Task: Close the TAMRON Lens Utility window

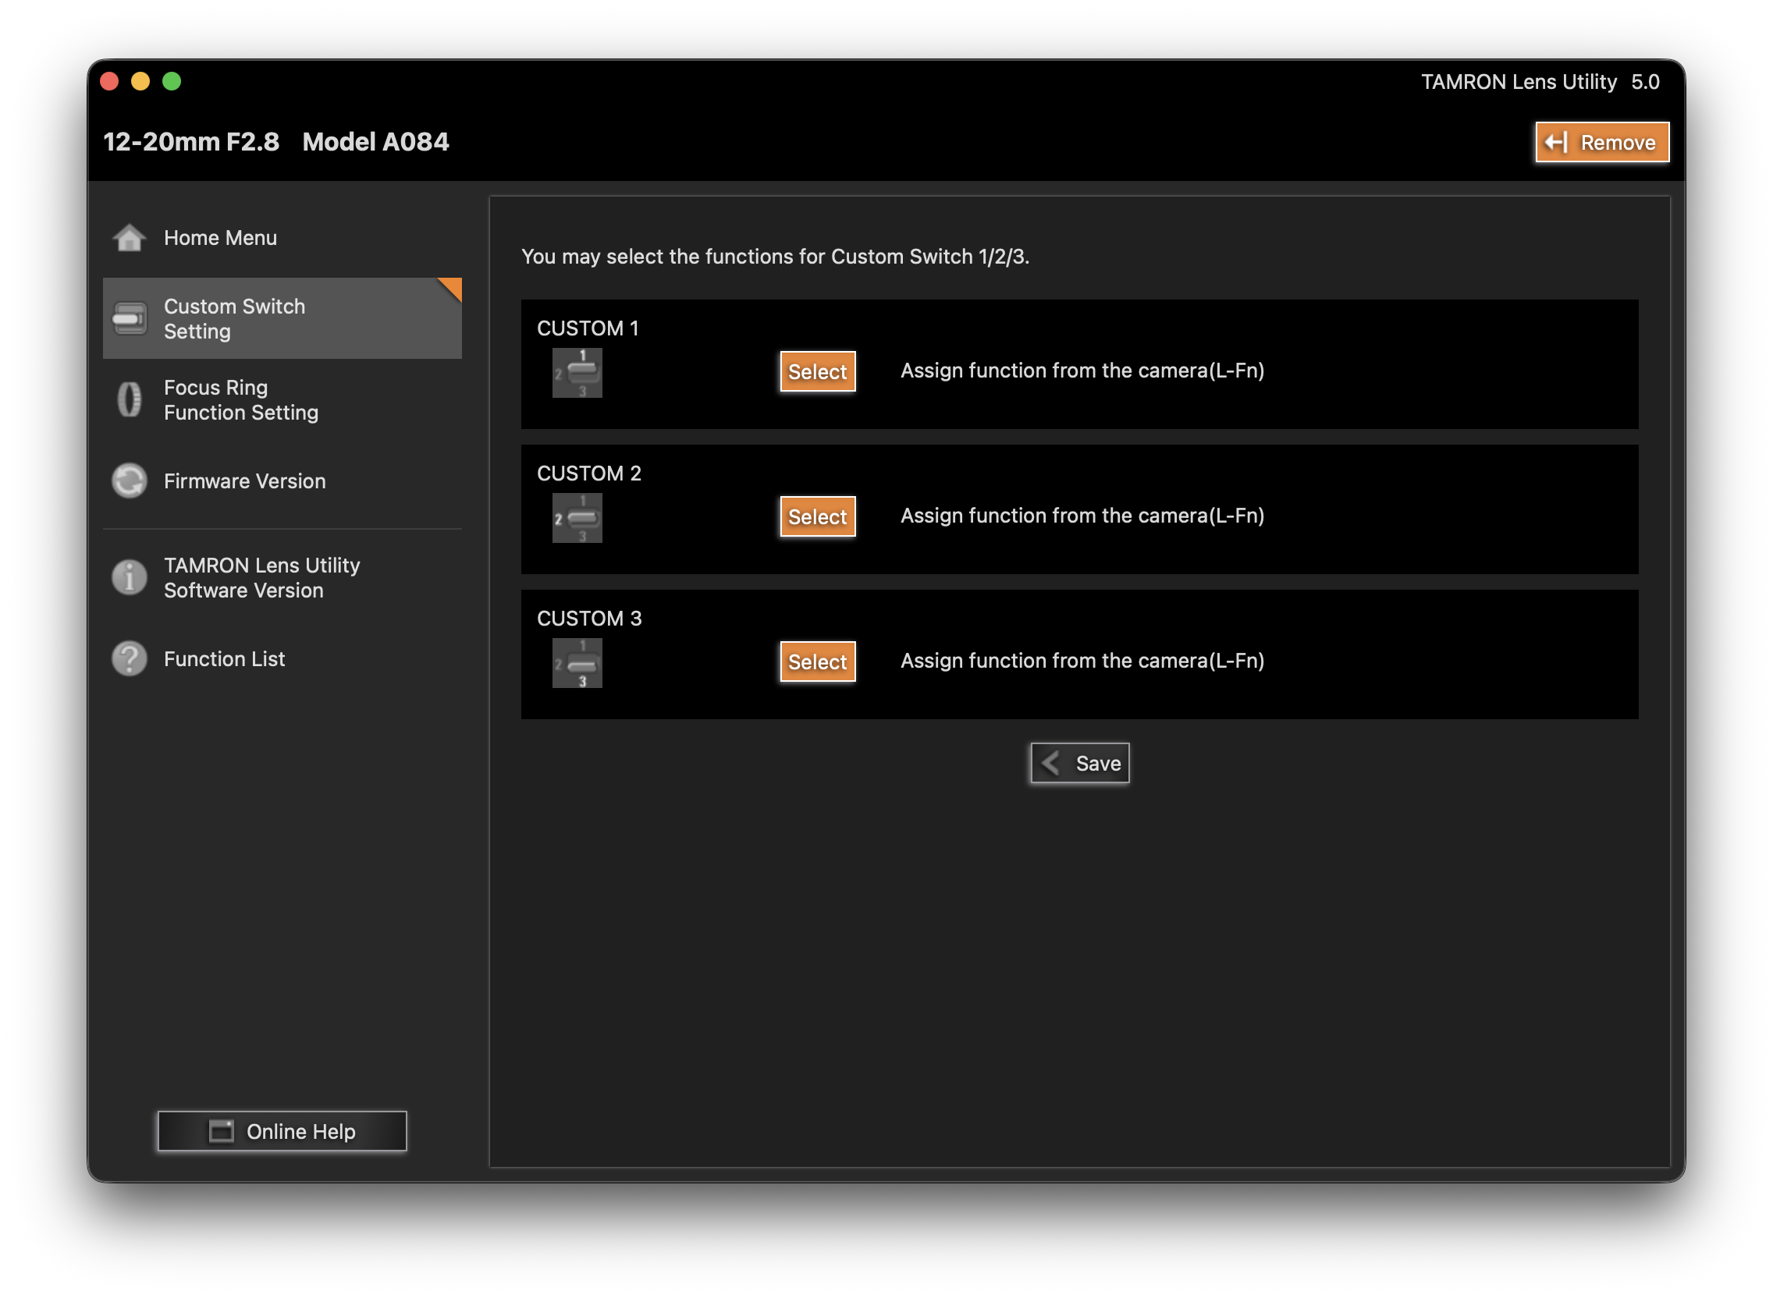Action: pyautogui.click(x=110, y=82)
